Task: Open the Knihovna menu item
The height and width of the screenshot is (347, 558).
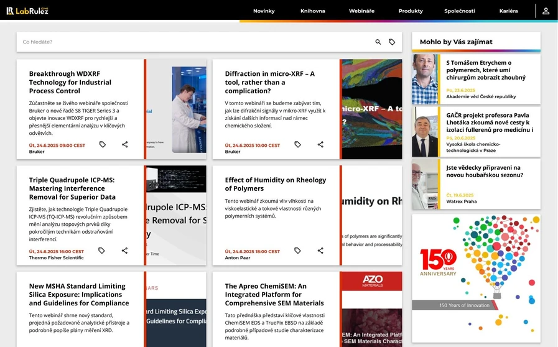Action: tap(312, 11)
